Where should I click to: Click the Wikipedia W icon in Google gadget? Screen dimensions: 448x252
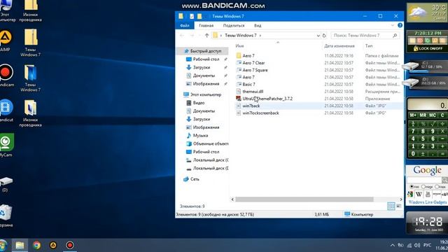(x=419, y=195)
